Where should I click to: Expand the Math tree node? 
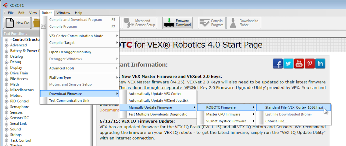[x=7, y=84]
